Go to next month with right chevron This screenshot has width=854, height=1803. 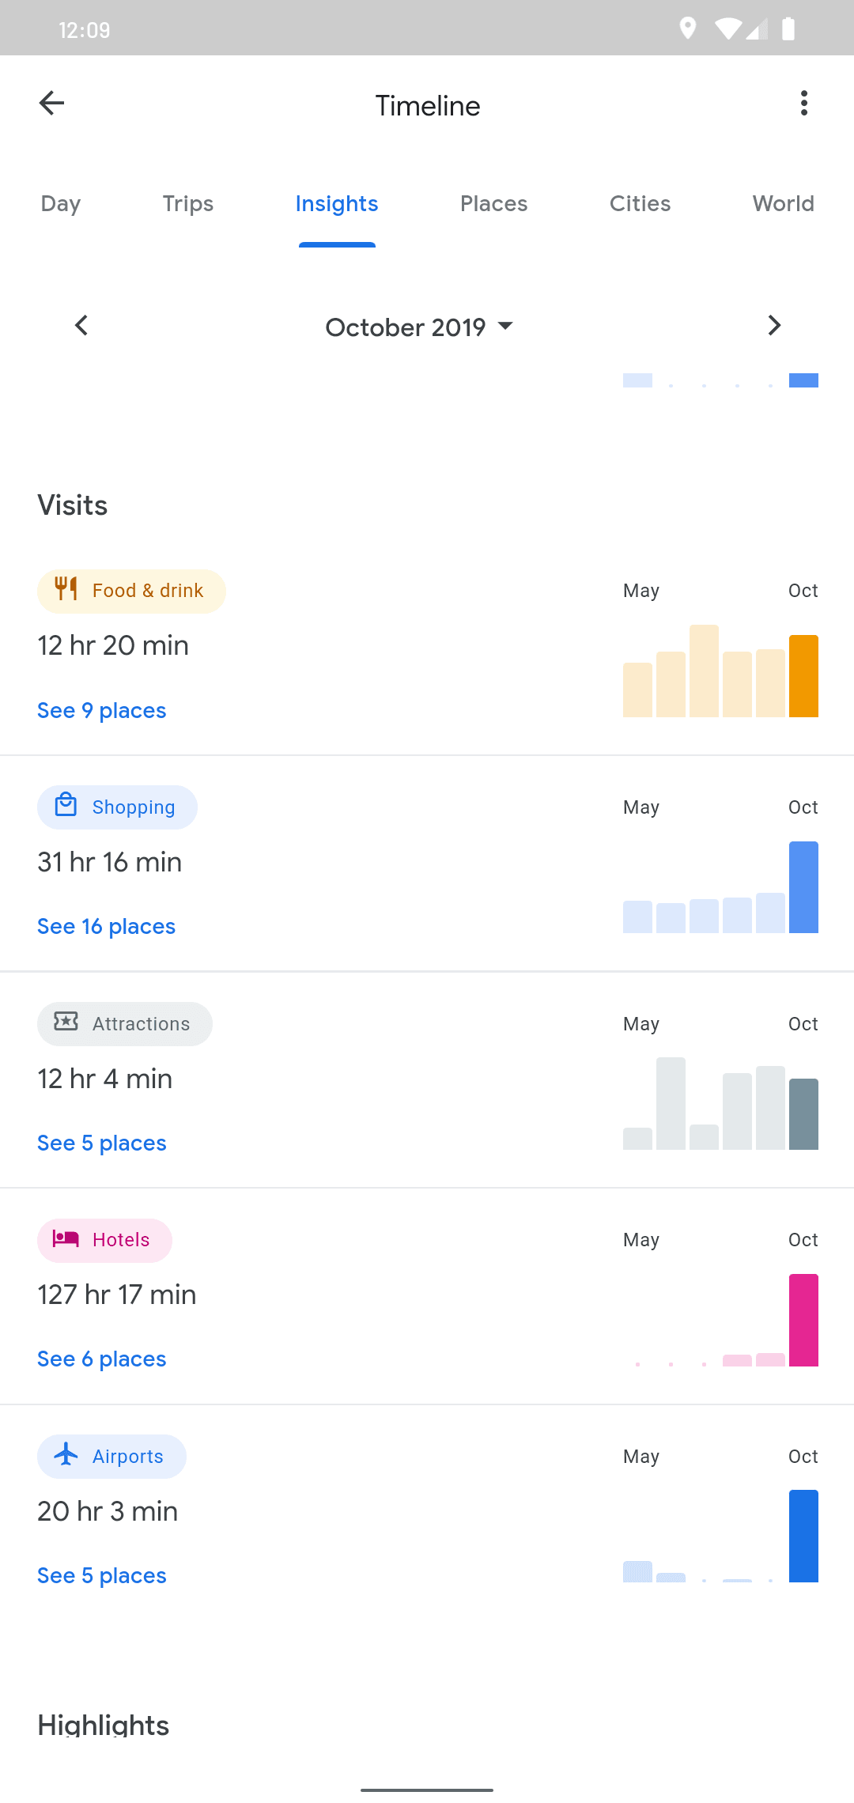tap(774, 326)
